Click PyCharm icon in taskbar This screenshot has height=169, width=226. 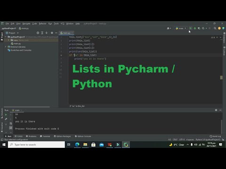[x=126, y=145]
